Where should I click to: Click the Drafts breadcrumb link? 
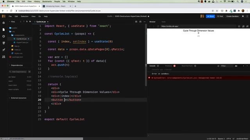110,16
